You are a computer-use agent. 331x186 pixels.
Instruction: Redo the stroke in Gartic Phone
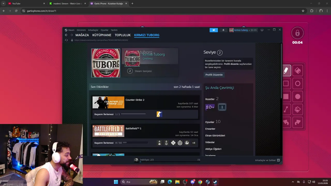point(298,122)
